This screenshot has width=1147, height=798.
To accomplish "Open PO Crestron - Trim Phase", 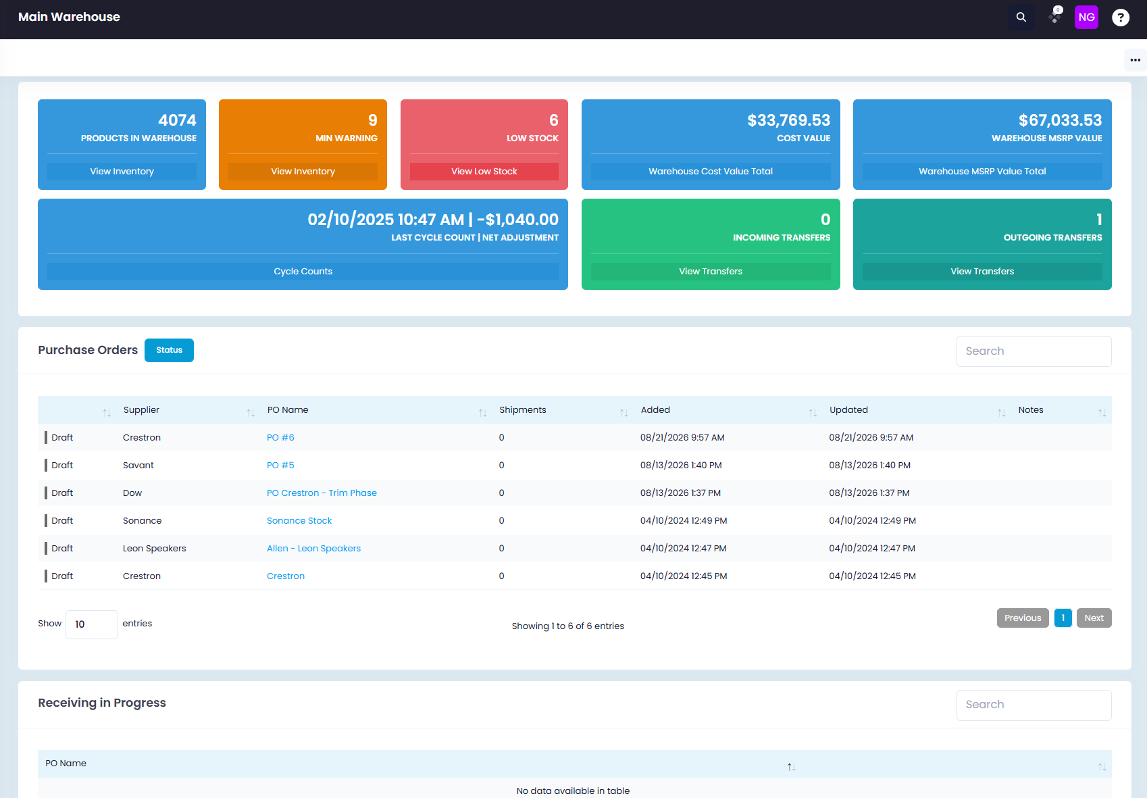I will pyautogui.click(x=322, y=493).
